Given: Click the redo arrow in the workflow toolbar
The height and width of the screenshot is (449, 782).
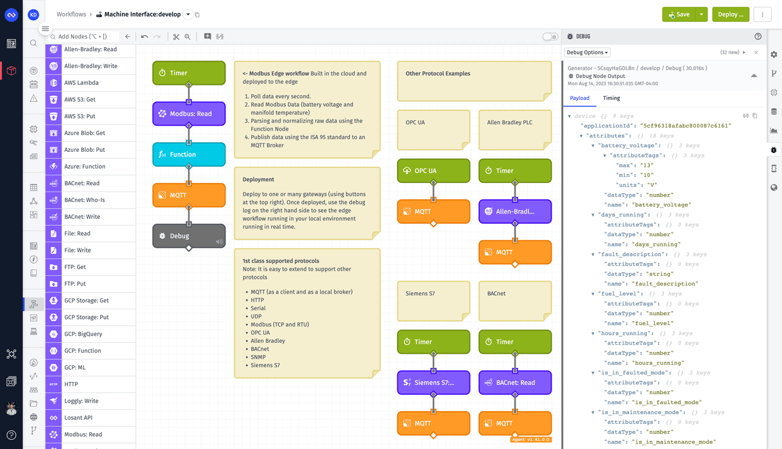Looking at the screenshot, I should coord(157,37).
